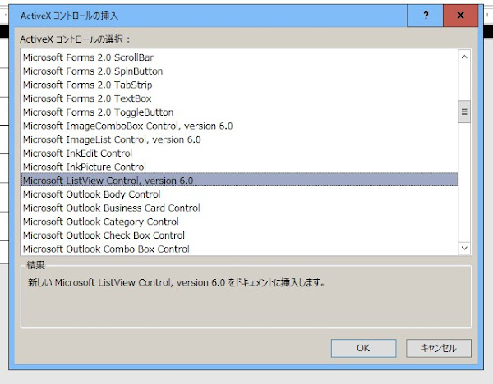The height and width of the screenshot is (384, 493).
Task: Select Microsoft Outlook Business Card Control
Action: point(240,208)
